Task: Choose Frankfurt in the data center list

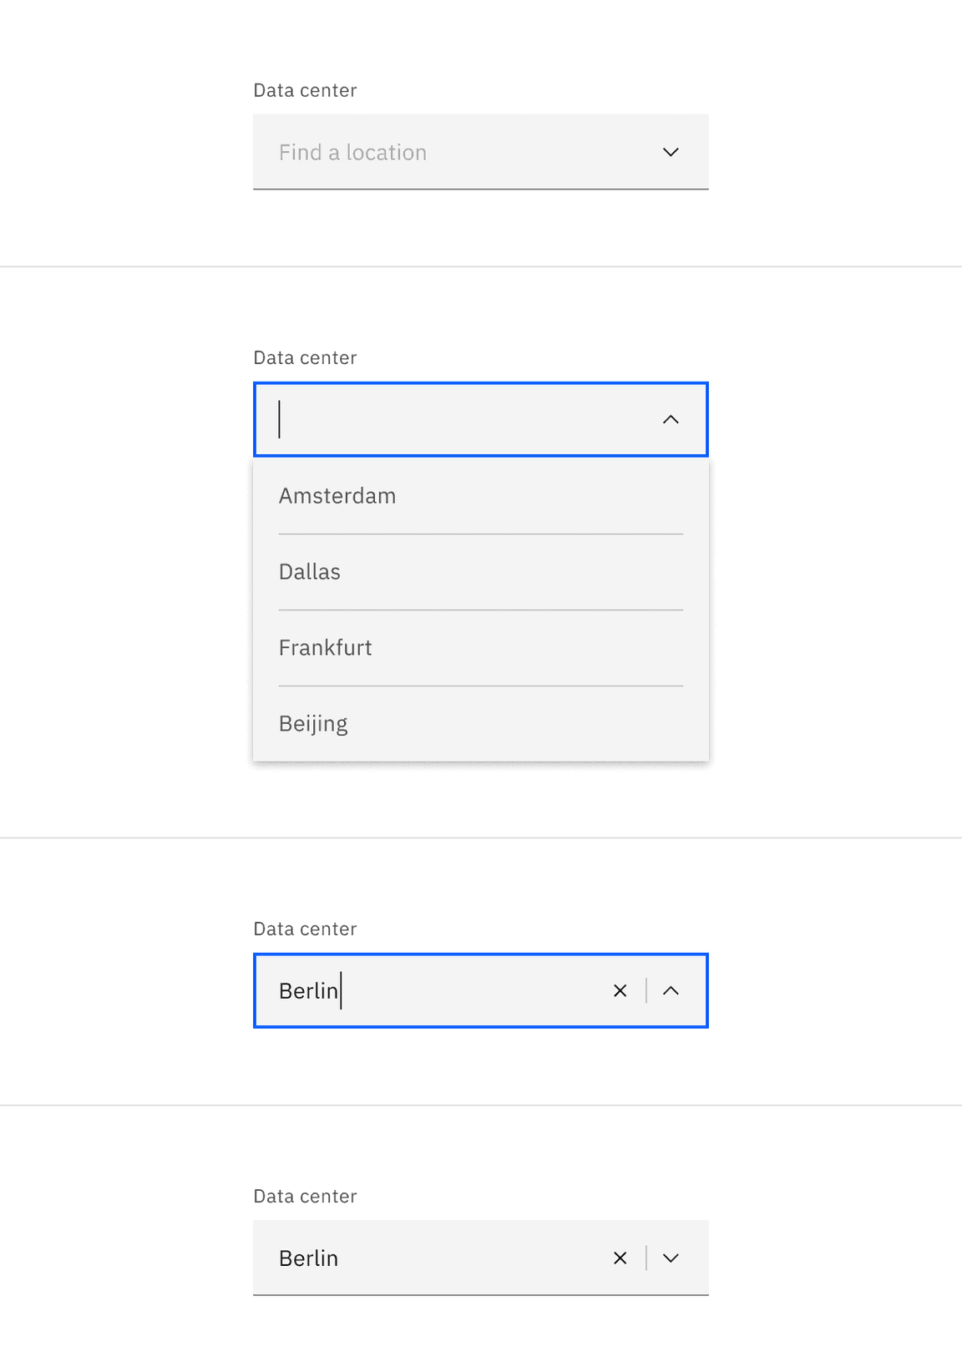Action: click(x=325, y=647)
